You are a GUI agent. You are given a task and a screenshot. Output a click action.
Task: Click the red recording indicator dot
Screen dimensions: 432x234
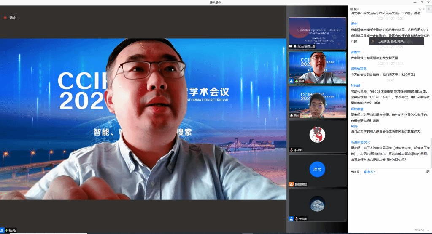point(5,18)
